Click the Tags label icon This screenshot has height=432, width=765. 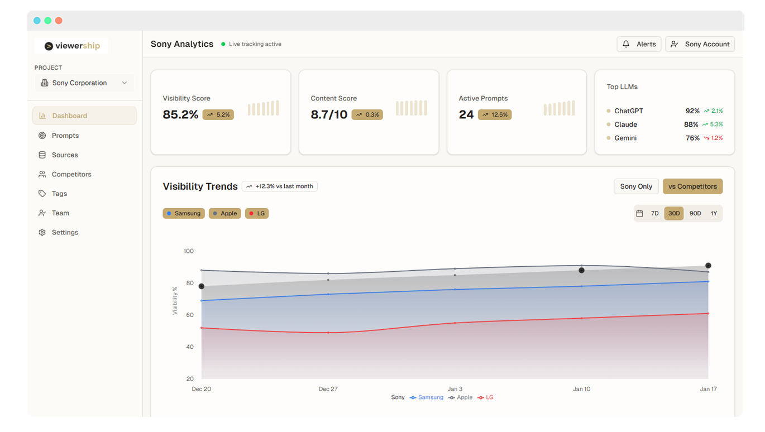[x=42, y=194]
